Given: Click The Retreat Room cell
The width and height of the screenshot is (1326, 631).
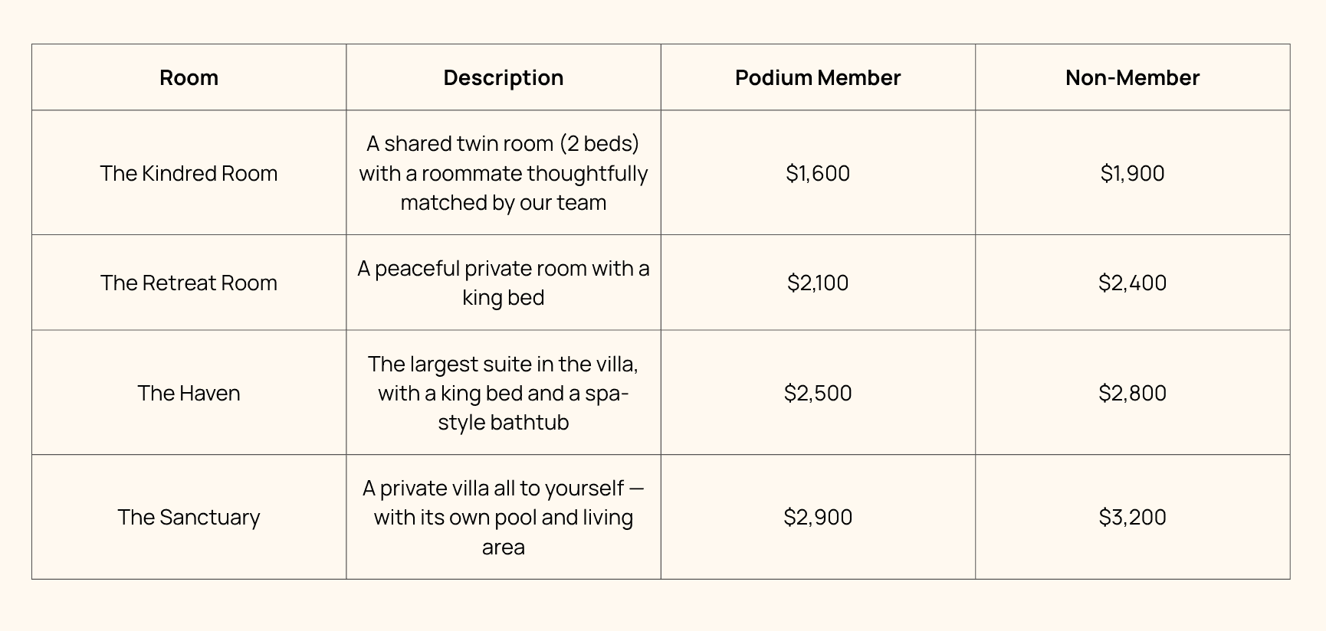Looking at the screenshot, I should (189, 283).
